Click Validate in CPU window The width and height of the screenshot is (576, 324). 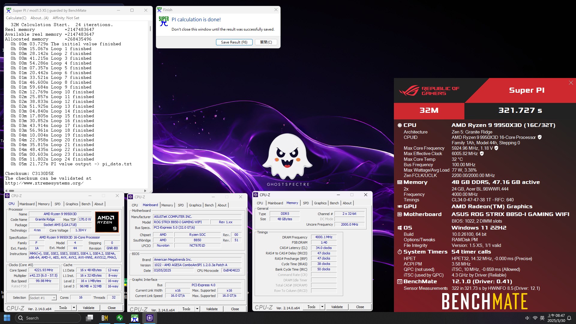coord(88,308)
